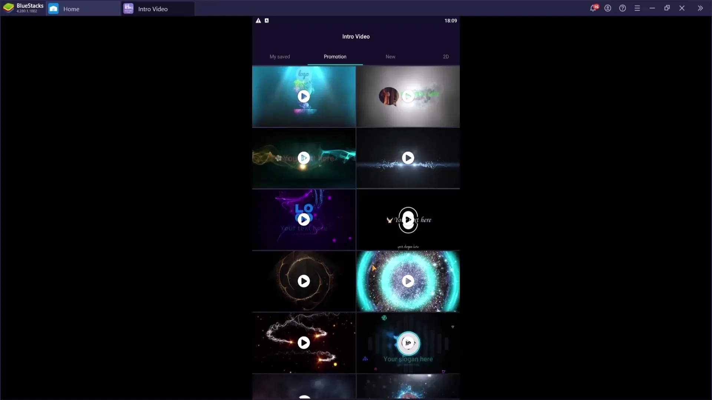Play the gray smoke portrait intro preview

tap(408, 96)
